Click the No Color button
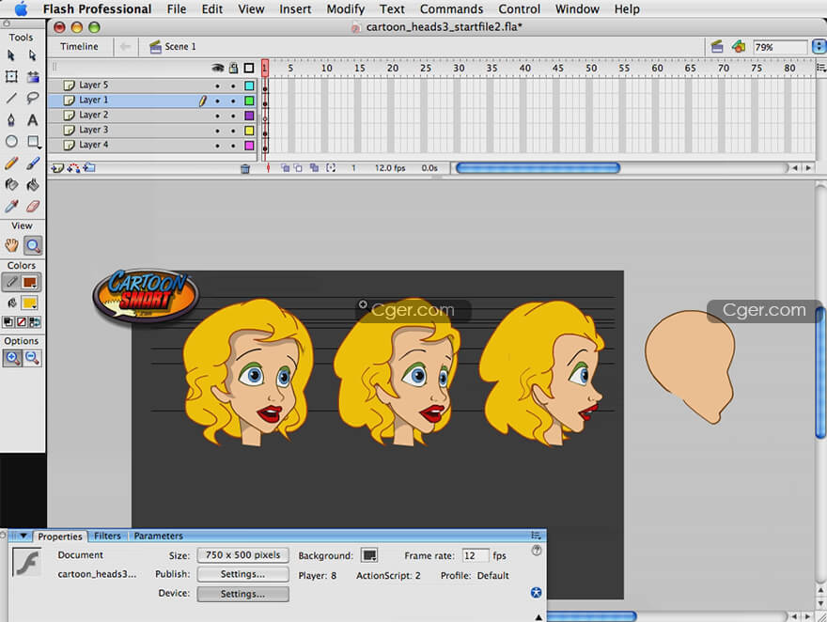 [x=22, y=322]
